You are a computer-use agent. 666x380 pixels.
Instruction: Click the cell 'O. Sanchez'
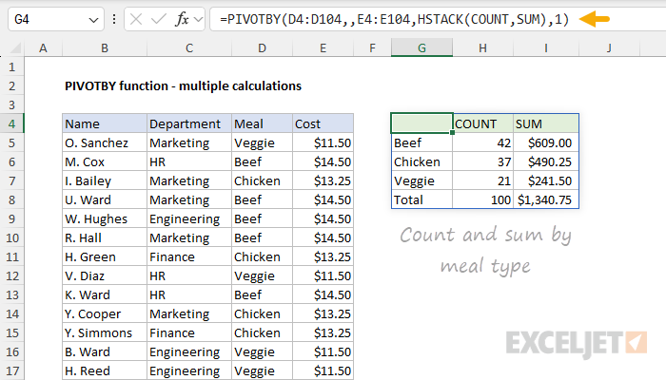point(105,142)
